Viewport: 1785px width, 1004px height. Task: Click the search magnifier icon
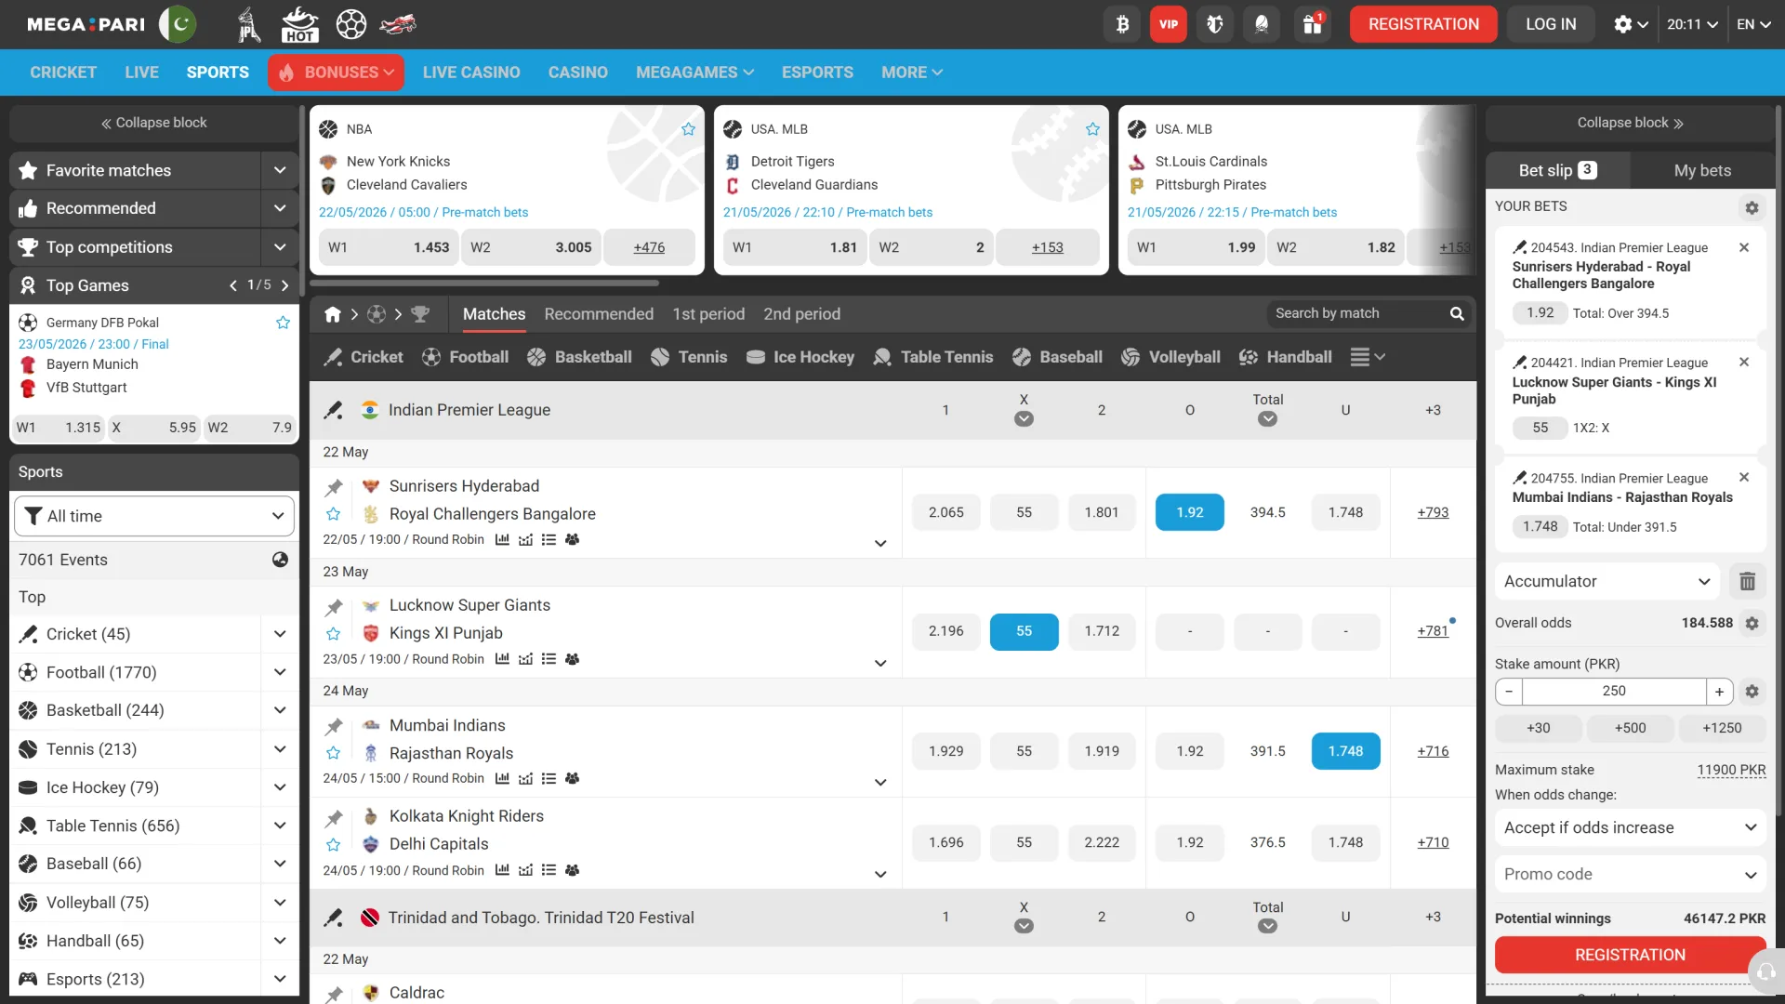1457,314
